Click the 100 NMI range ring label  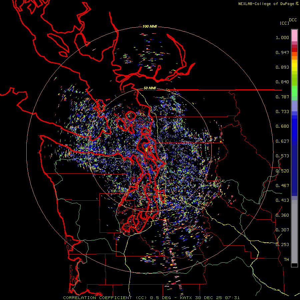tap(150, 26)
